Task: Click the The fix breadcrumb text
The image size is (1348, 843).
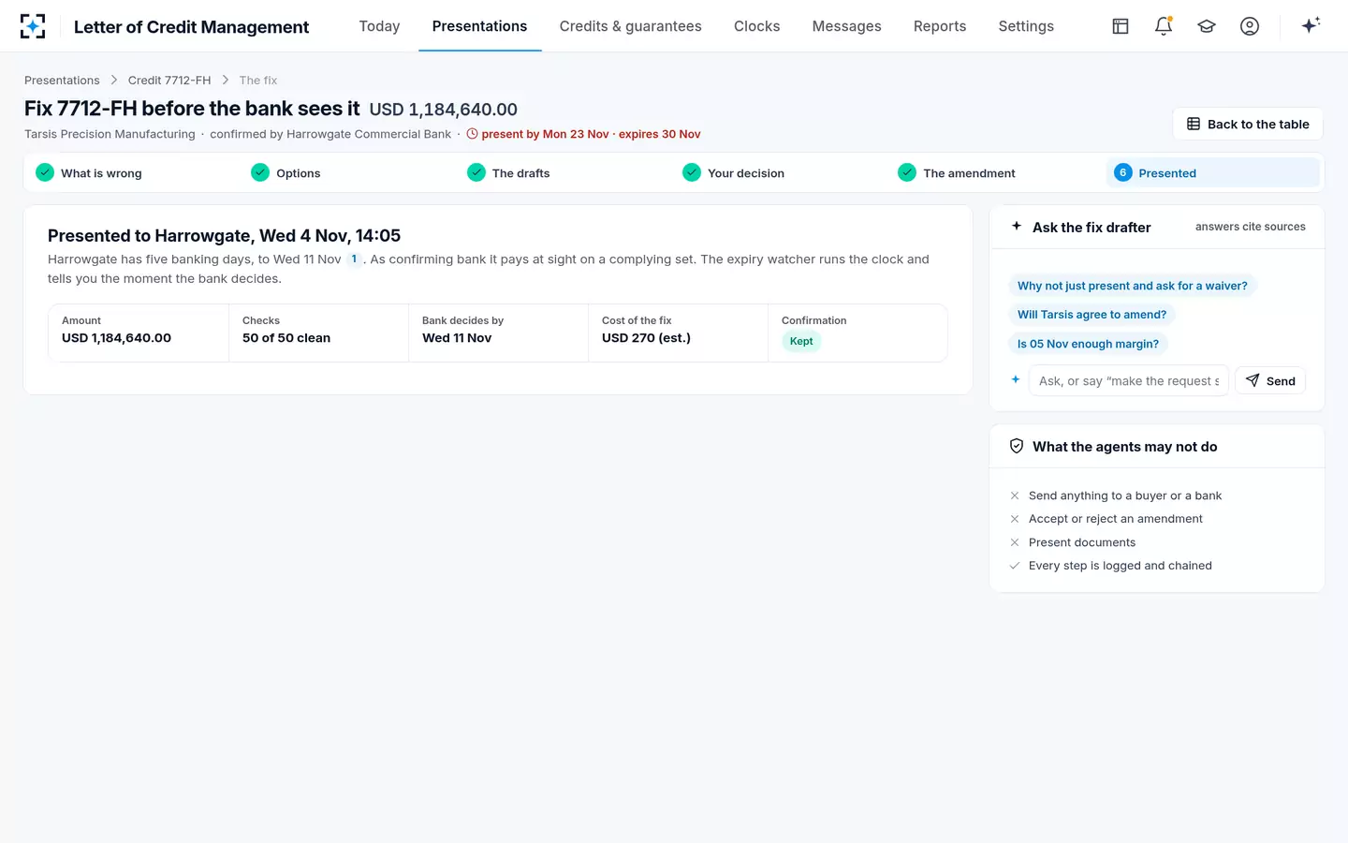Action: (x=258, y=81)
